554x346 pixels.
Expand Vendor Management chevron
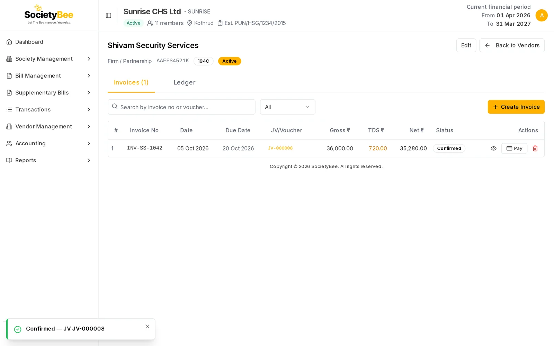pos(89,127)
